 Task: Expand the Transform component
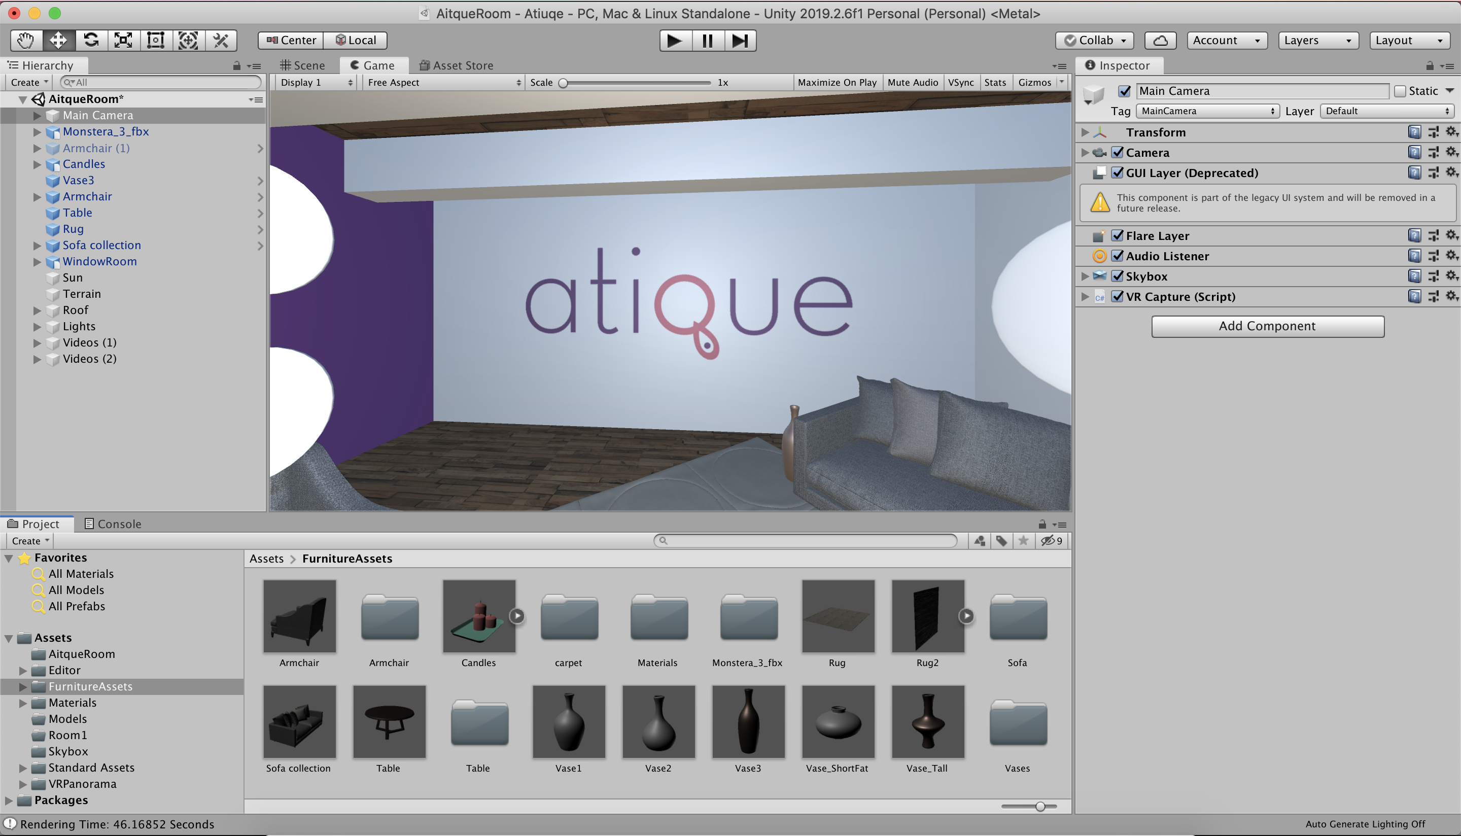pos(1085,132)
